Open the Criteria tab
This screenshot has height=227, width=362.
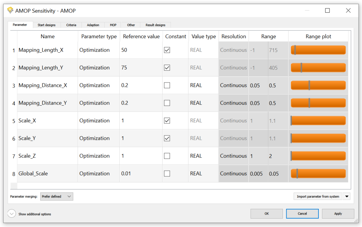coord(71,25)
